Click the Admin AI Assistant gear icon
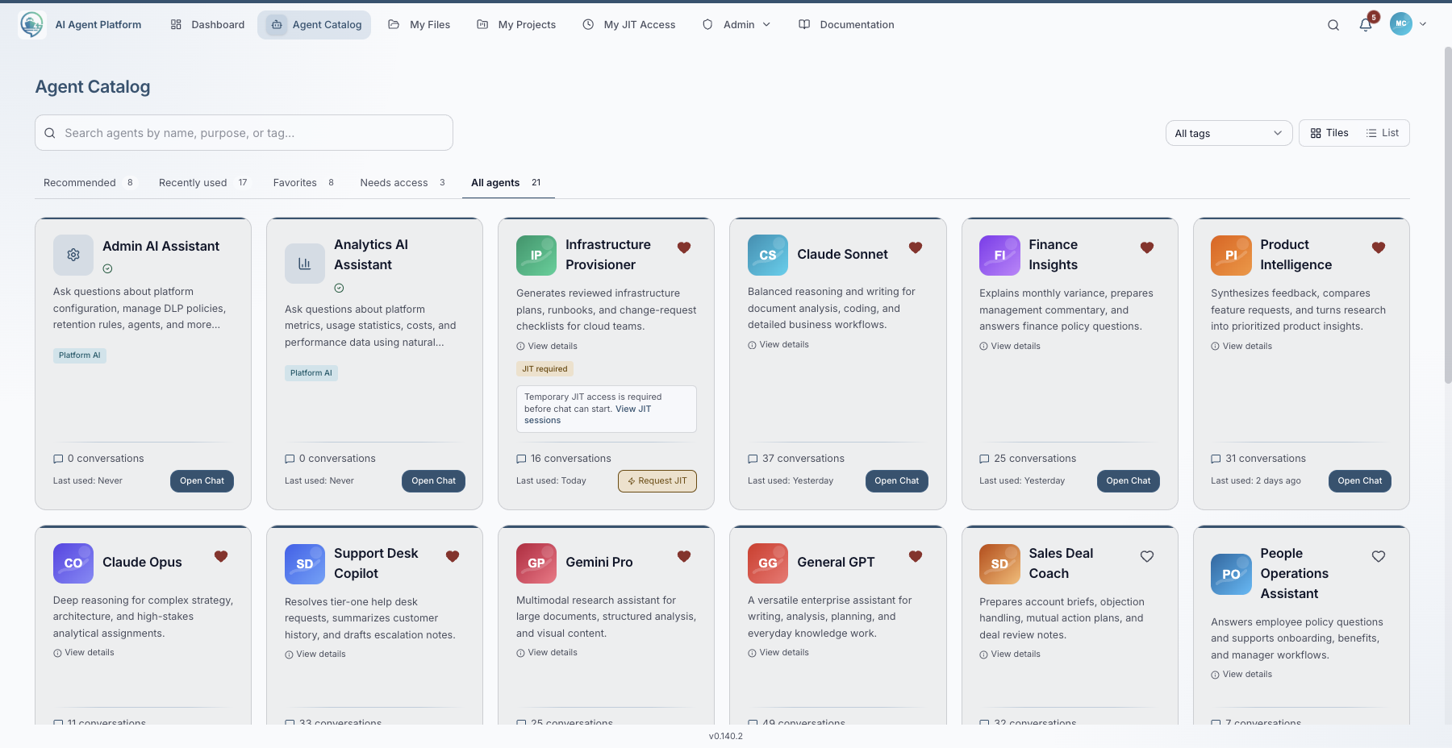 (73, 256)
